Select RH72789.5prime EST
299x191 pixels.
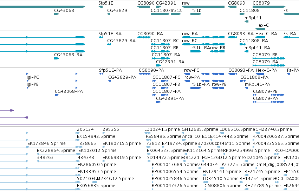click(262, 186)
